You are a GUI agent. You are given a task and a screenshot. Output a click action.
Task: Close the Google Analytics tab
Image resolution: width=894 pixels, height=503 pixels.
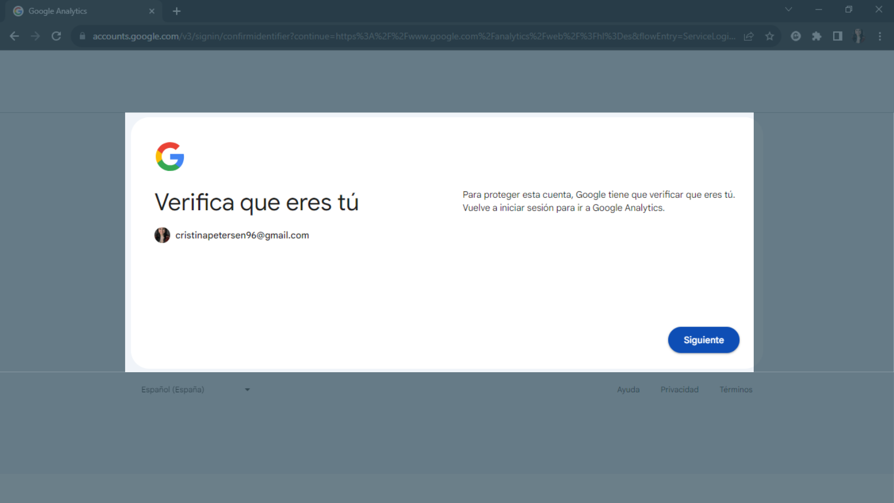pyautogui.click(x=151, y=11)
